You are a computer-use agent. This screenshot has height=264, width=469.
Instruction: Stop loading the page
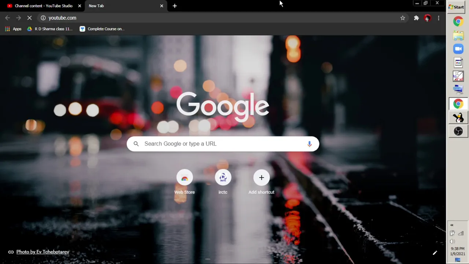(30, 18)
